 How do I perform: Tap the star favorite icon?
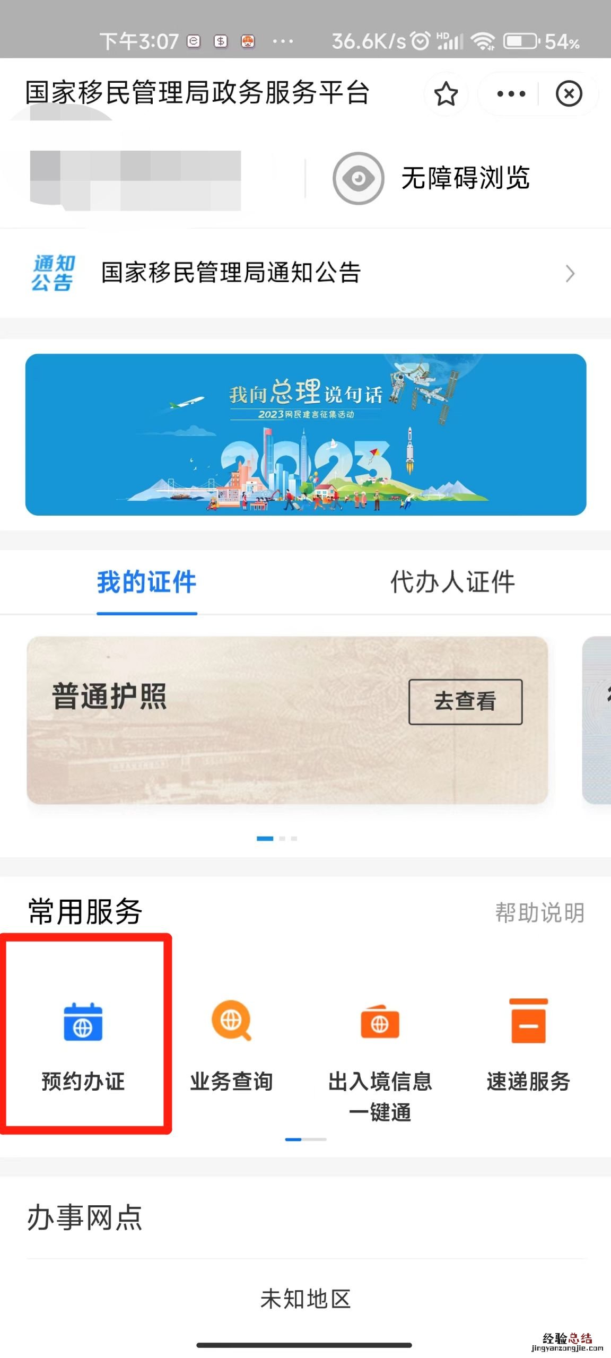[x=446, y=94]
